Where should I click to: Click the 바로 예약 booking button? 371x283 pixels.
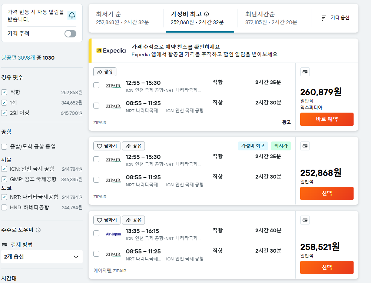[327, 119]
